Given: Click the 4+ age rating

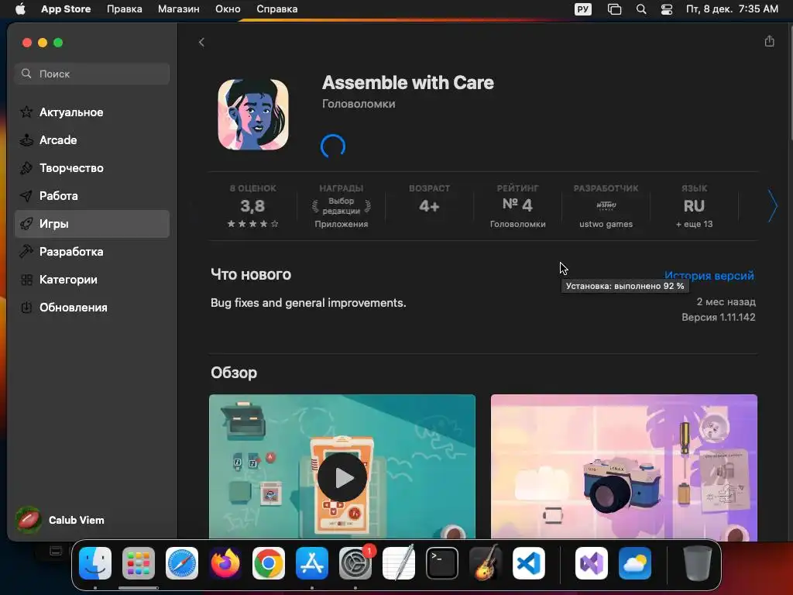Looking at the screenshot, I should pos(429,206).
